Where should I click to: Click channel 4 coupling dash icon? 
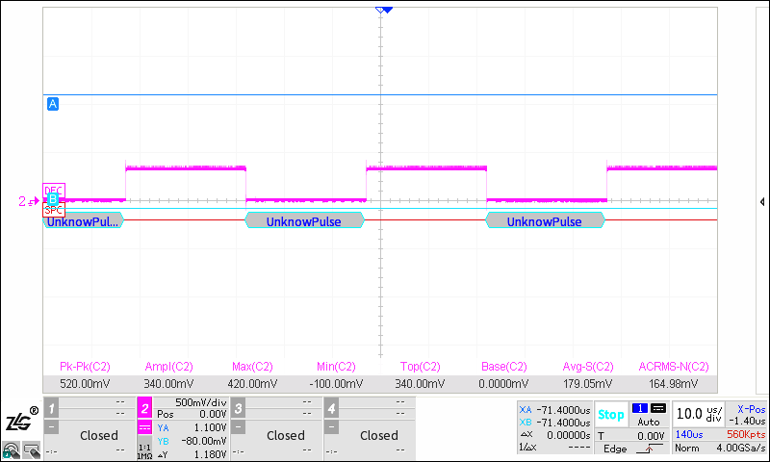tap(331, 427)
